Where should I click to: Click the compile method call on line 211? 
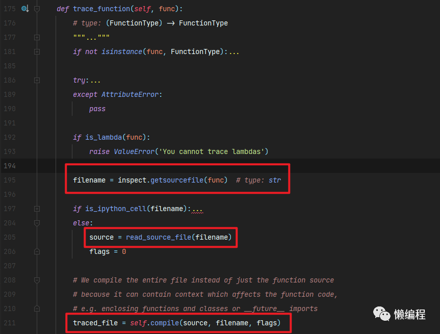pos(165,323)
